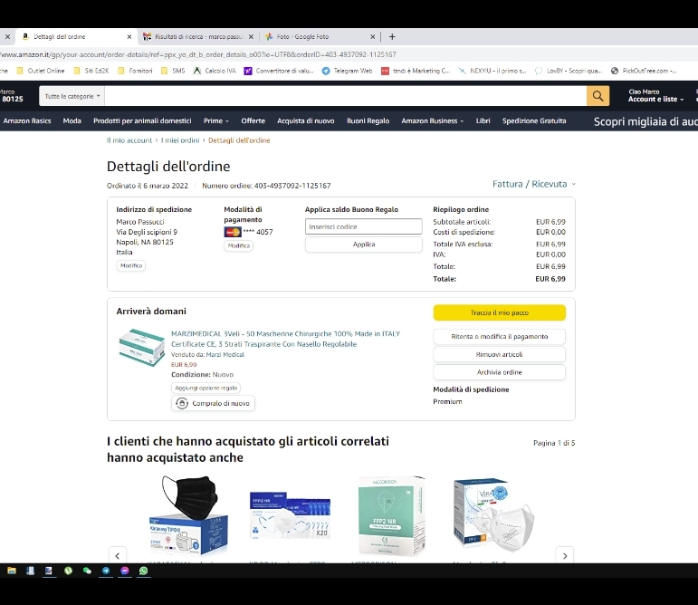Open the LovBY bookmark
The image size is (698, 605).
pyautogui.click(x=569, y=71)
